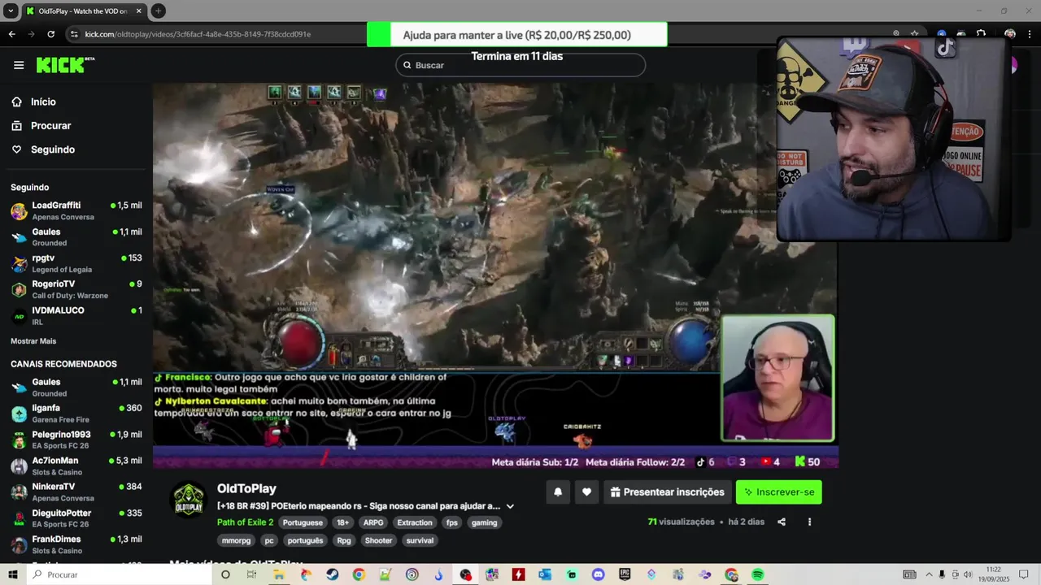Open the Seguindo following page
The height and width of the screenshot is (585, 1041).
52,149
